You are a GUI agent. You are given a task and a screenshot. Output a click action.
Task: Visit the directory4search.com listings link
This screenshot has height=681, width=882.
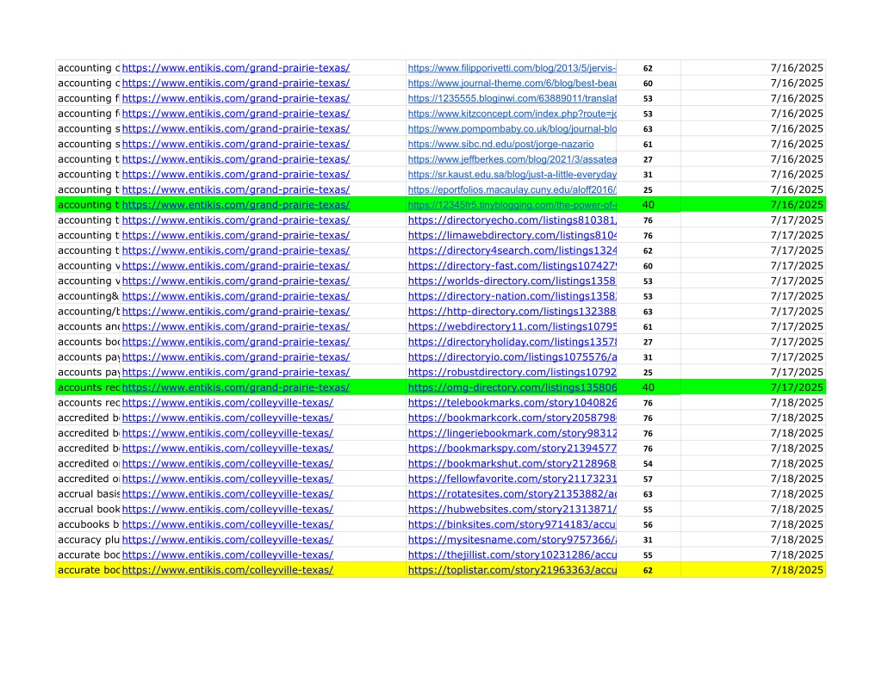tap(512, 251)
